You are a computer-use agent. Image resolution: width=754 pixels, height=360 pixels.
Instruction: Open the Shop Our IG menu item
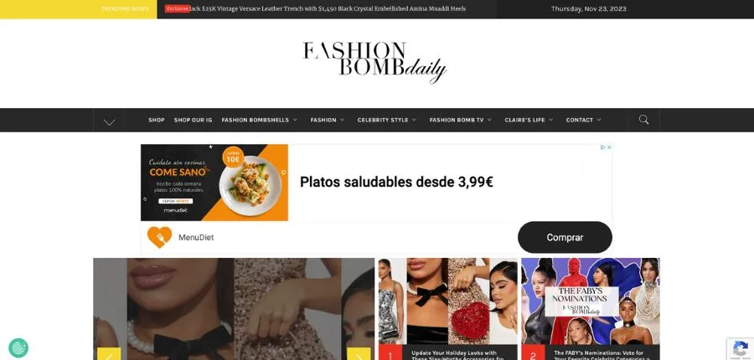point(193,121)
